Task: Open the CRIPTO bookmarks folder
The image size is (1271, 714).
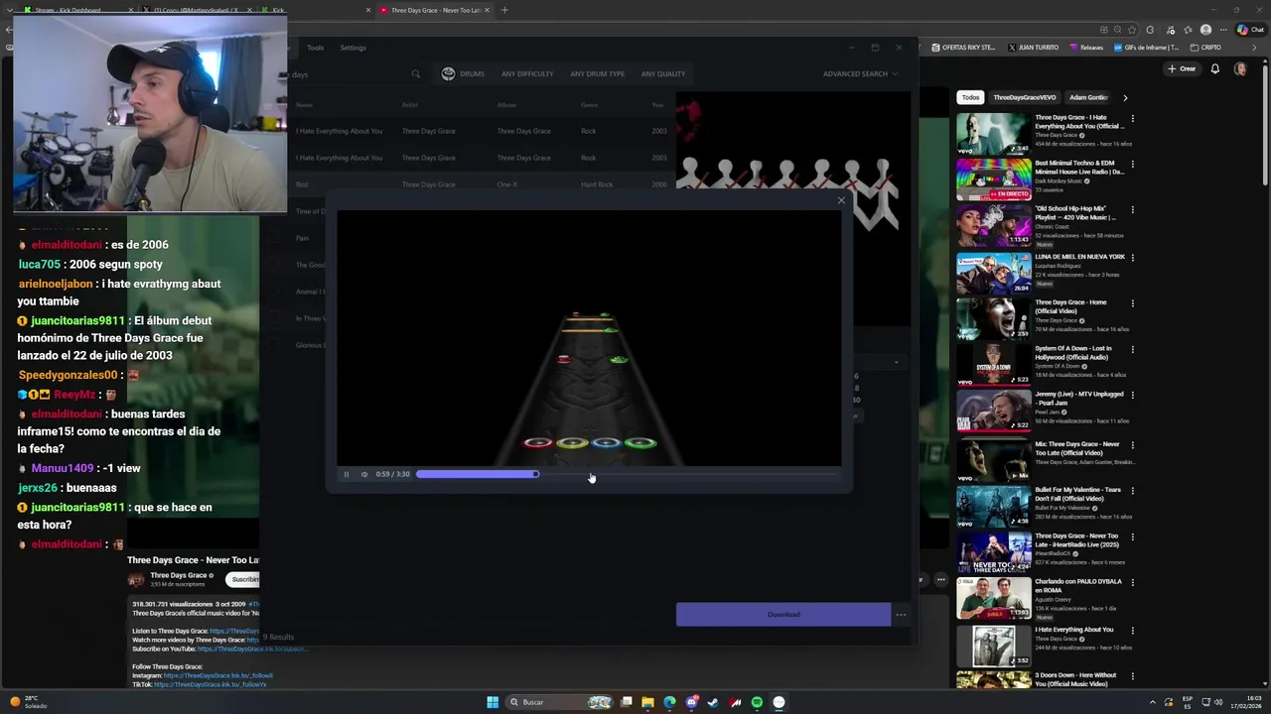Action: [1206, 47]
